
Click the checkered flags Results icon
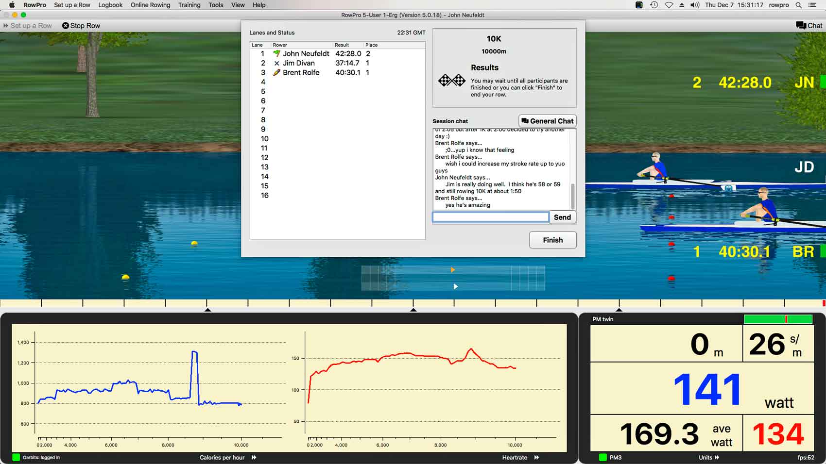pos(452,80)
